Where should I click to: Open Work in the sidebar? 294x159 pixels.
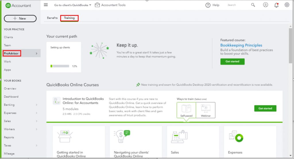[x=7, y=61]
